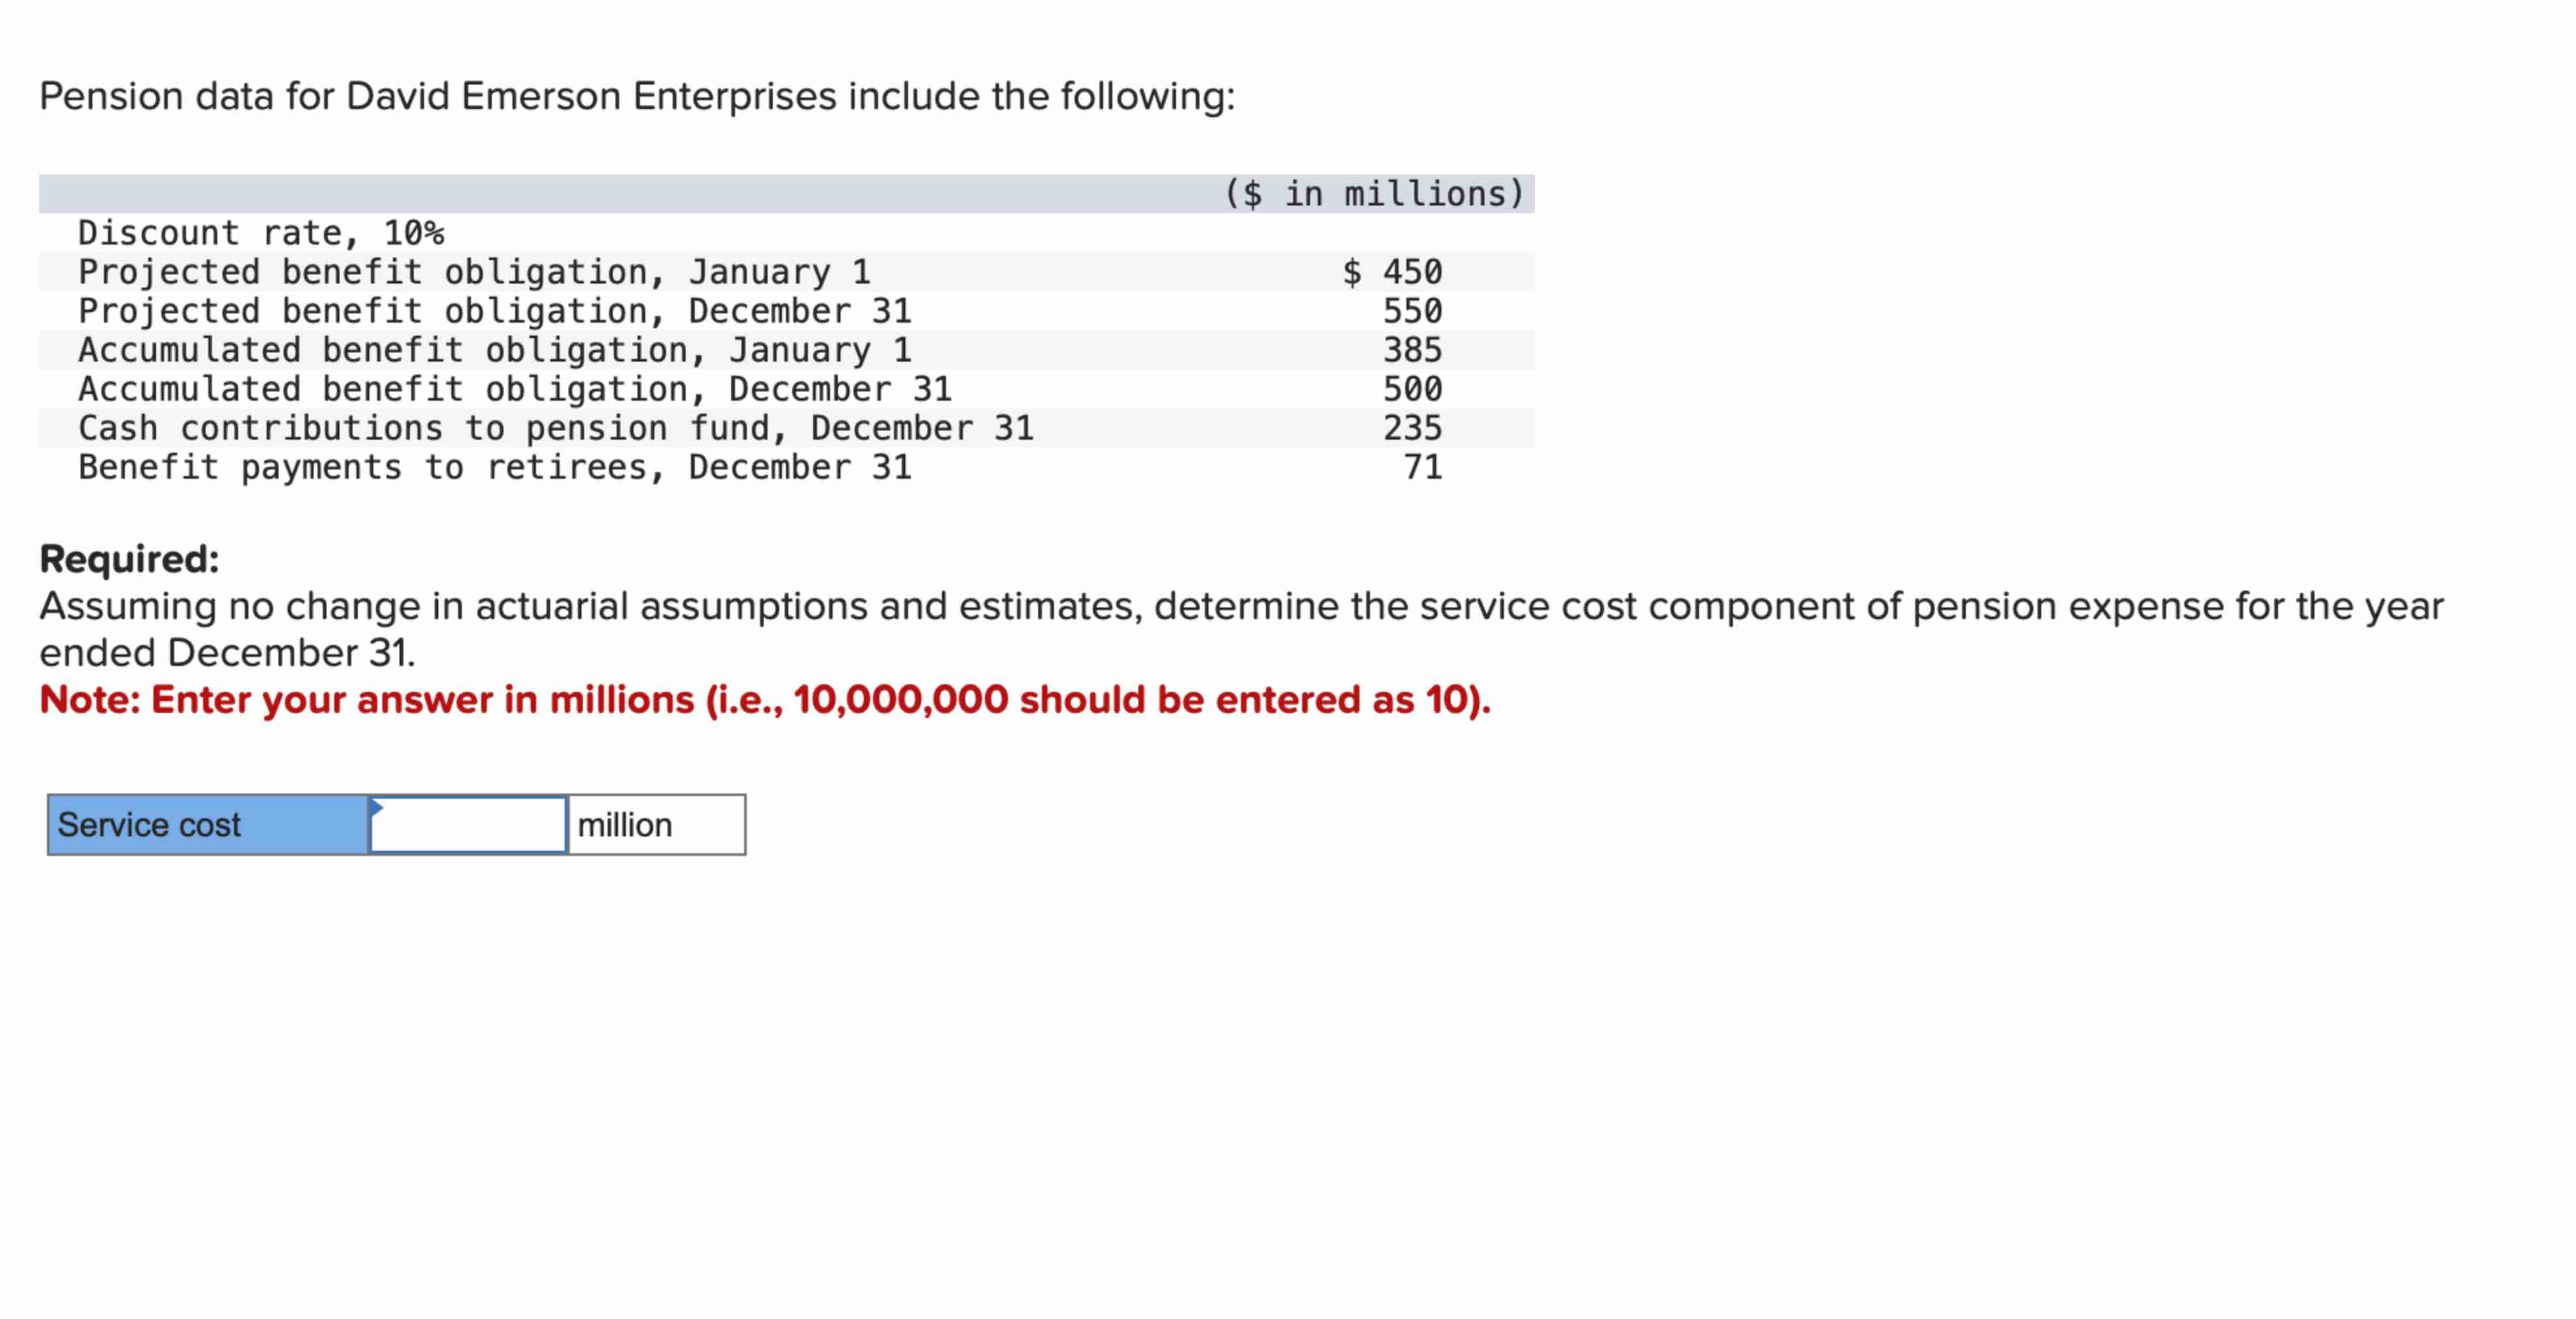Click the red Note instruction text
Screen dimensions: 2576x1319
[765, 700]
